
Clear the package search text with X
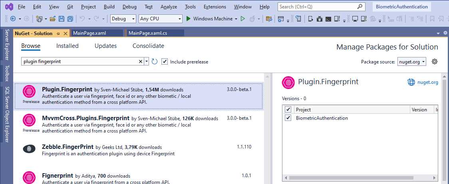(141, 61)
